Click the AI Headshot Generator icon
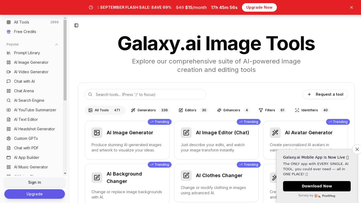361x203 pixels. point(9,129)
